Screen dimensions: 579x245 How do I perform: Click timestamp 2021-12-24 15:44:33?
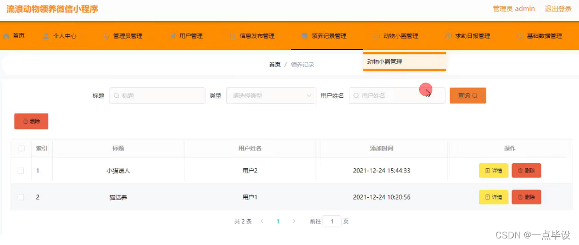point(381,171)
